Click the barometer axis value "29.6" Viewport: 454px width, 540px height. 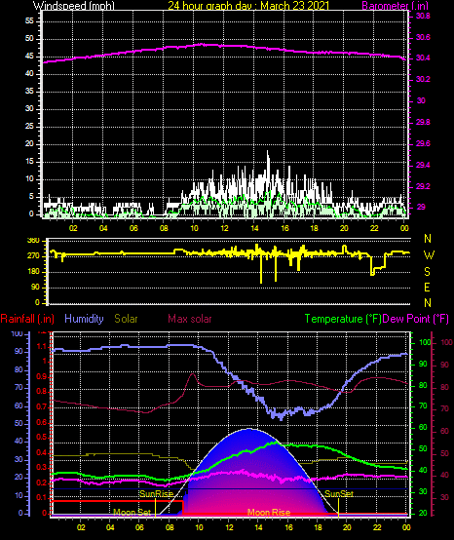pos(423,143)
